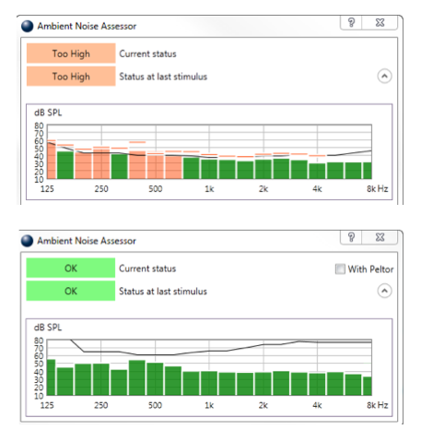Click help icon in upper Ambient Noise Assessor
Image resolution: width=421 pixels, height=442 pixels.
pos(351,22)
